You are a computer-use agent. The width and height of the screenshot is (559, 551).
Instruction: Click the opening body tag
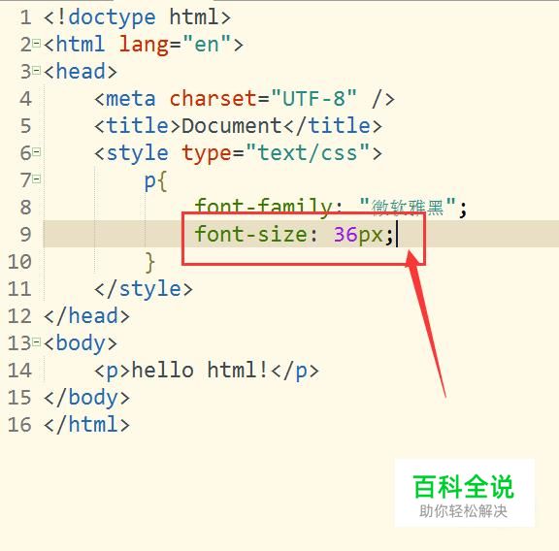coord(81,343)
